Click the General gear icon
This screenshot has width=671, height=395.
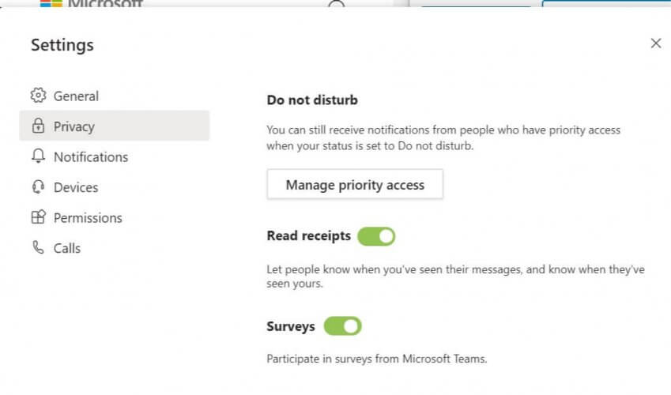pos(38,95)
